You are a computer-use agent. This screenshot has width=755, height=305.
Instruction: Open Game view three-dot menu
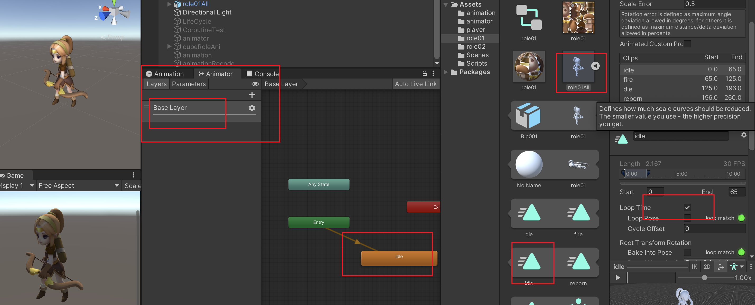click(x=134, y=175)
